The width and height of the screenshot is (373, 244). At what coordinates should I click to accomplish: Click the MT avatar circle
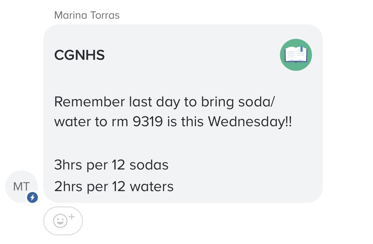pyautogui.click(x=21, y=186)
